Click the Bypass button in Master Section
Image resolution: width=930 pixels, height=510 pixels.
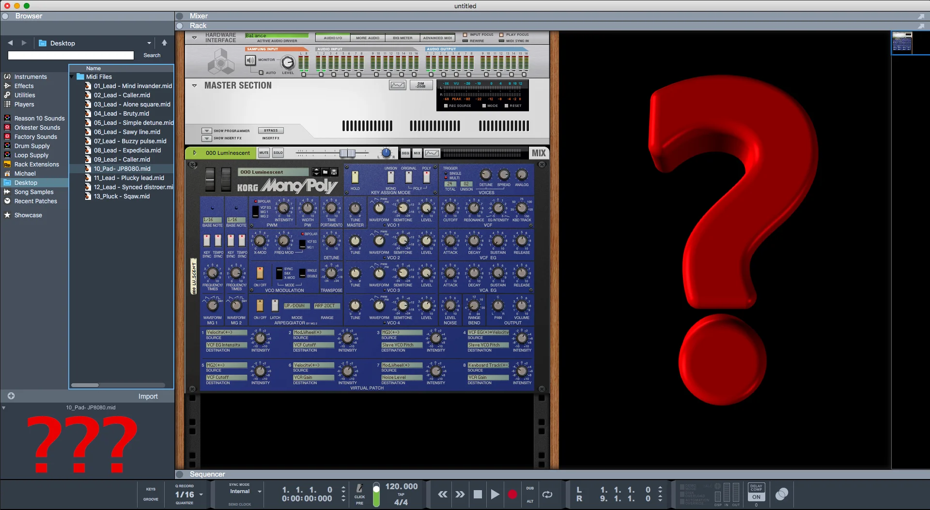pos(271,131)
